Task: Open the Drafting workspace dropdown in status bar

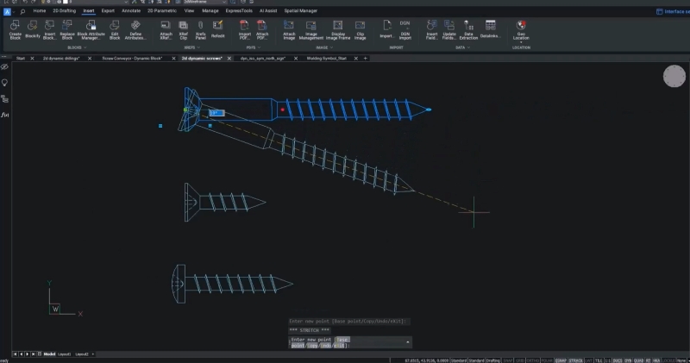Action: pos(492,360)
